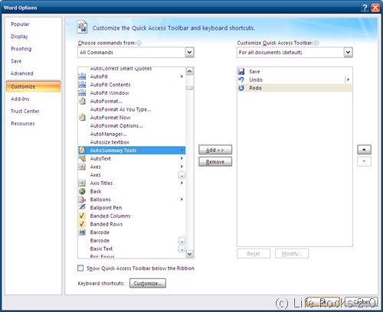
Task: Expand the Balloons submenu arrow
Action: pos(182,199)
